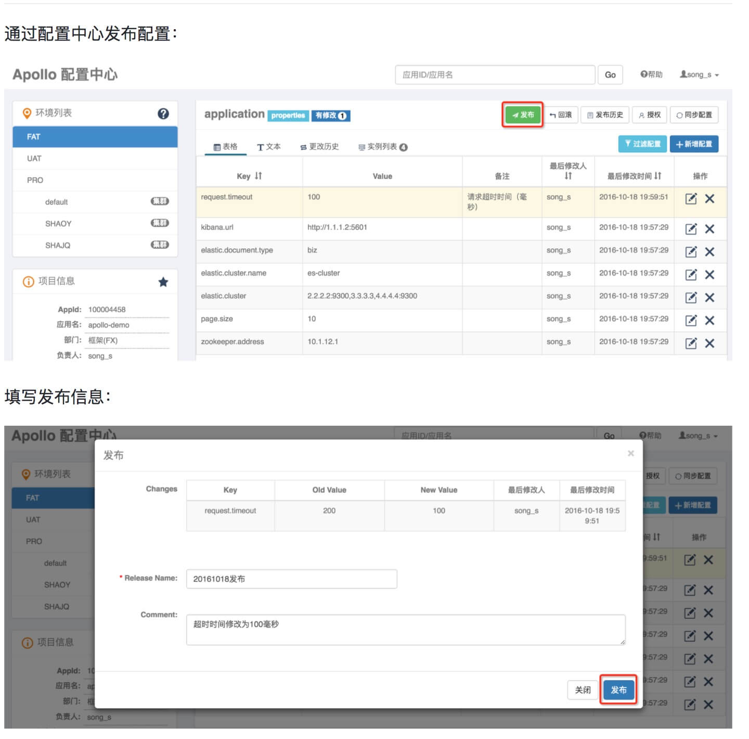Image resolution: width=749 pixels, height=739 pixels.
Task: Click AppId value 100004458 on undimmed page
Action: [x=107, y=310]
